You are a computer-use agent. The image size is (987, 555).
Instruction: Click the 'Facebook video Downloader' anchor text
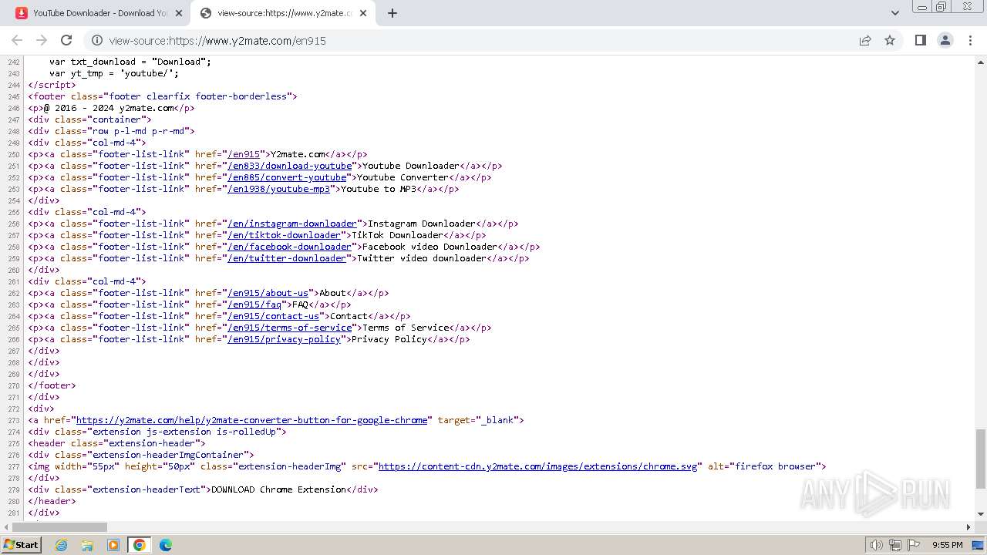tap(429, 247)
